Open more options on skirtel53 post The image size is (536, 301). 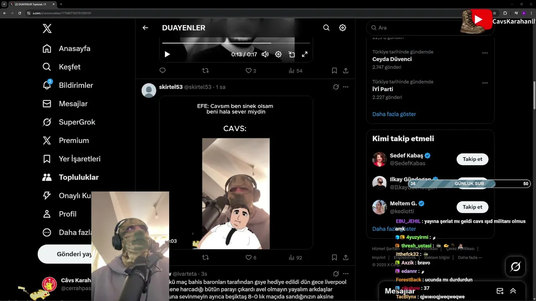[x=346, y=87]
